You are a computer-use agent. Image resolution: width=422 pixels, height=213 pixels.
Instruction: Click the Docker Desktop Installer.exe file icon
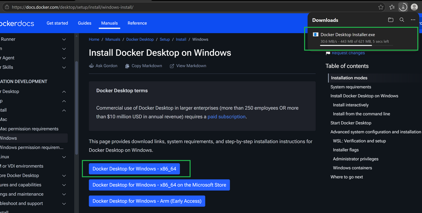click(x=315, y=35)
